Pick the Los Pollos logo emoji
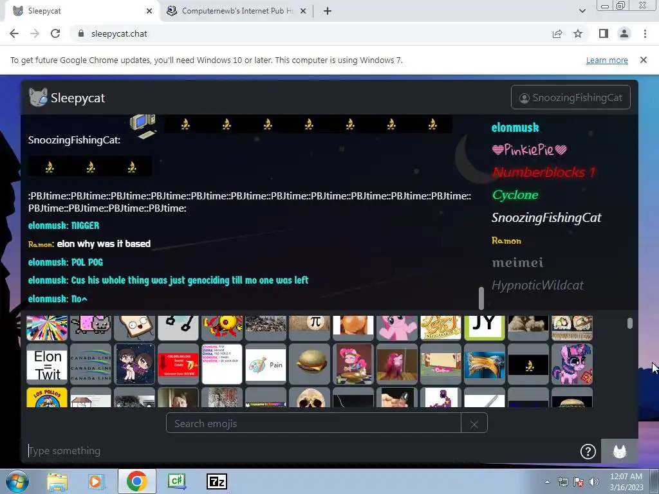Image resolution: width=659 pixels, height=494 pixels. pyautogui.click(x=47, y=398)
